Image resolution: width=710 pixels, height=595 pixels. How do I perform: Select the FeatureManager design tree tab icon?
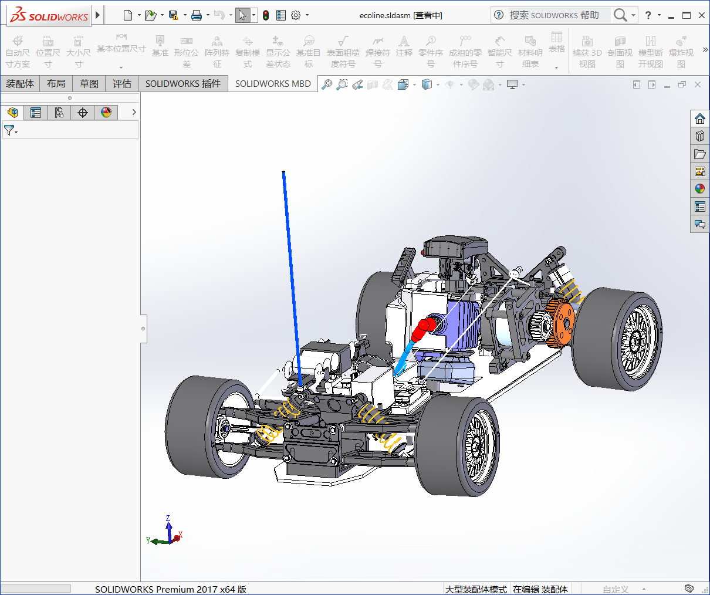[x=12, y=113]
